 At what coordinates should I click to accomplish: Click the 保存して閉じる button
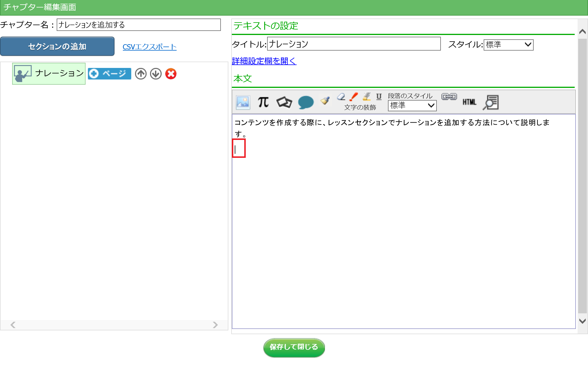pyautogui.click(x=294, y=347)
